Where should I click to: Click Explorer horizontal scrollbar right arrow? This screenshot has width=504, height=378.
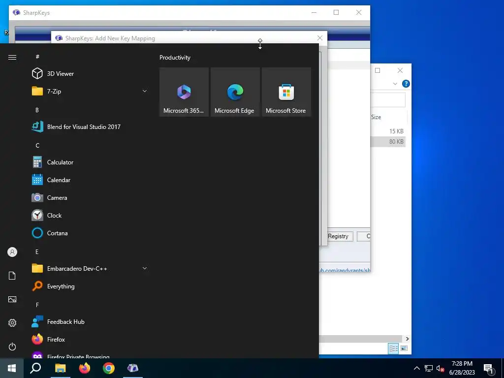407,339
